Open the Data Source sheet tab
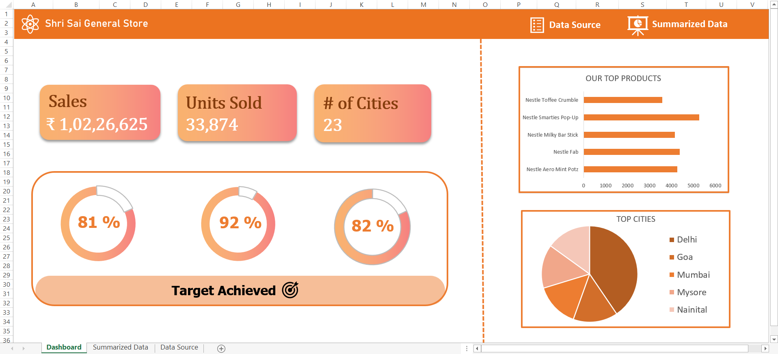Viewport: 778px width, 354px height. click(x=179, y=348)
